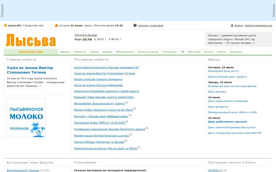
Task: Open Концерт «Лысьва мой любимый край»
Action: [101, 116]
